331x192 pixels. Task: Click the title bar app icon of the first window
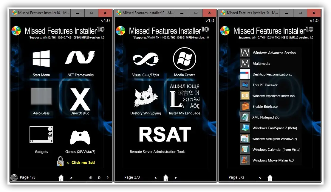pos(14,13)
